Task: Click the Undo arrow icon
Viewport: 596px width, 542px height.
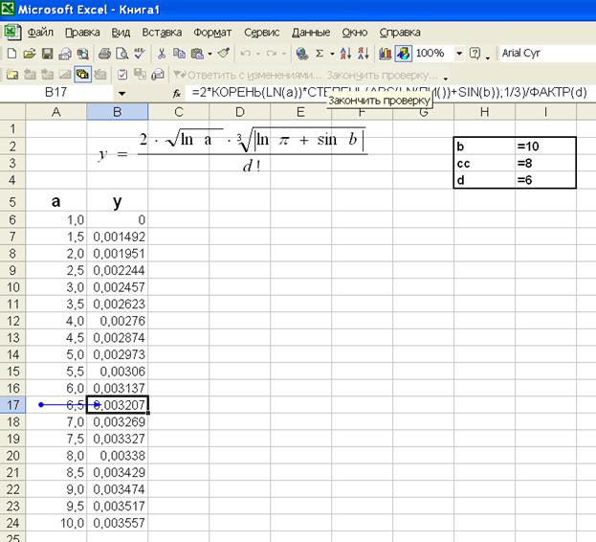Action: tap(246, 54)
